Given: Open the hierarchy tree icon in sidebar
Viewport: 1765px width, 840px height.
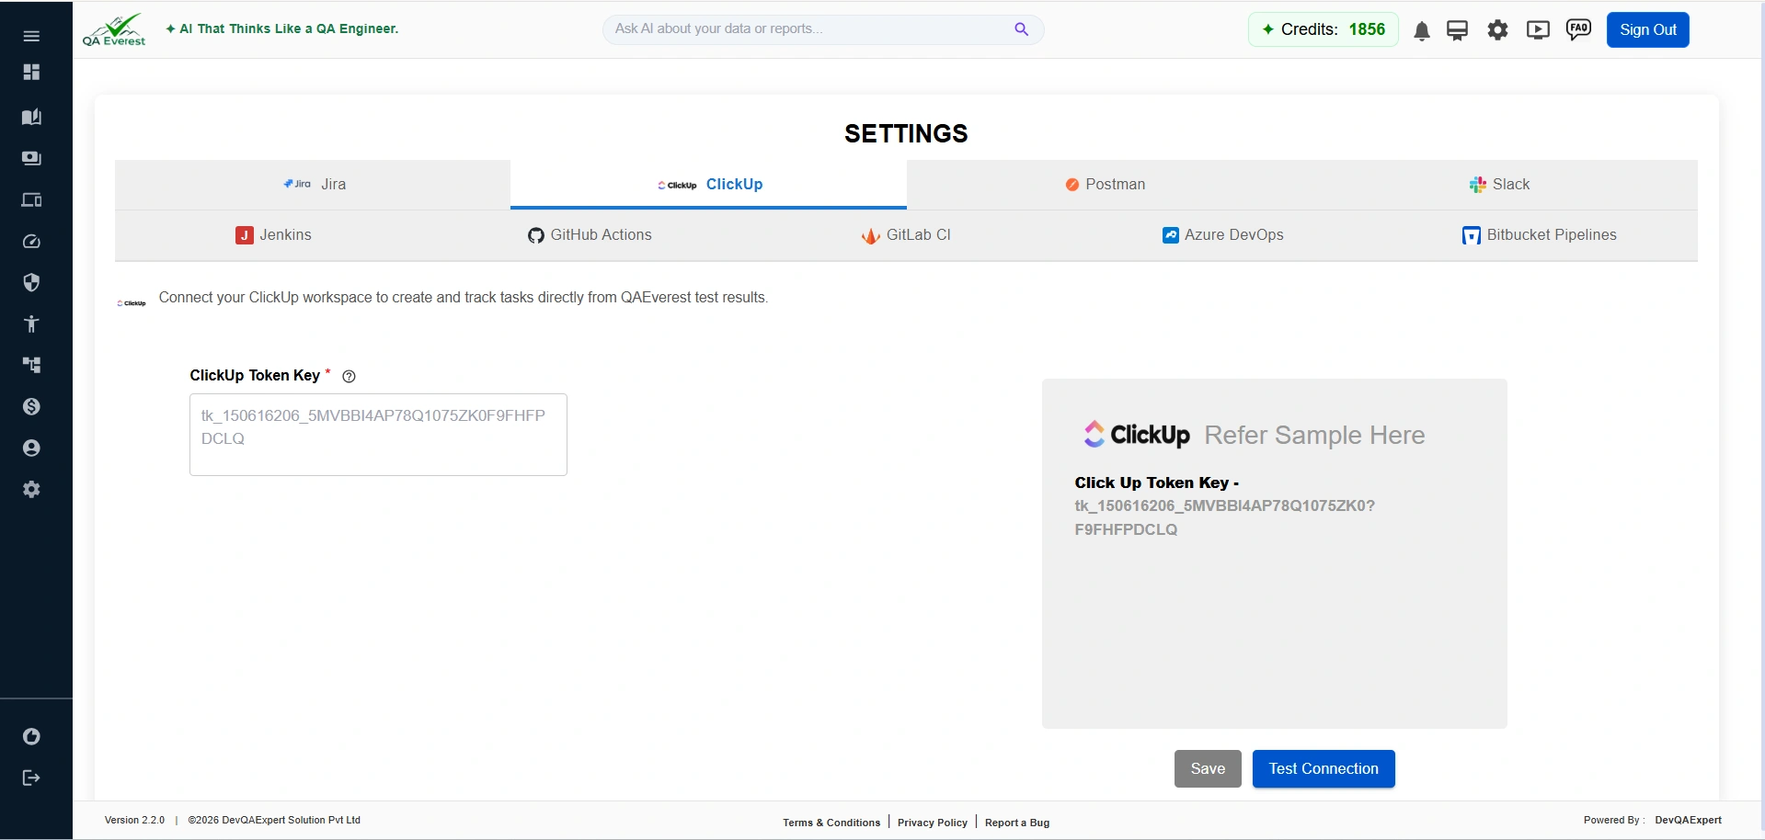Looking at the screenshot, I should pos(31,365).
